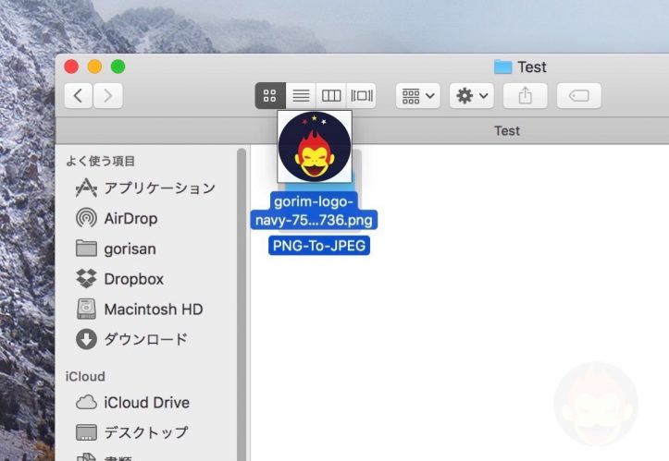Image resolution: width=669 pixels, height=461 pixels.
Task: Minimize the window with yellow button
Action: (94, 67)
